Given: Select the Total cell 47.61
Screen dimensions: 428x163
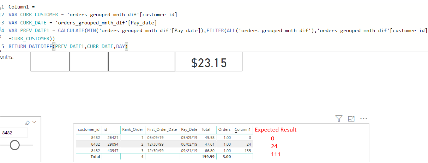Looking at the screenshot, I should pos(210,144).
